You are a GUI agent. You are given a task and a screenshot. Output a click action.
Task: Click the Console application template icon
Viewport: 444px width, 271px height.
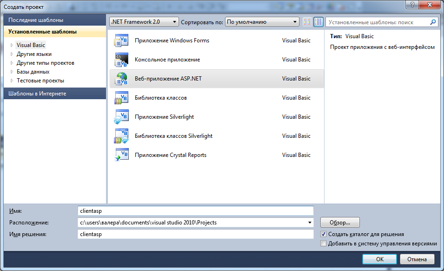click(x=121, y=60)
